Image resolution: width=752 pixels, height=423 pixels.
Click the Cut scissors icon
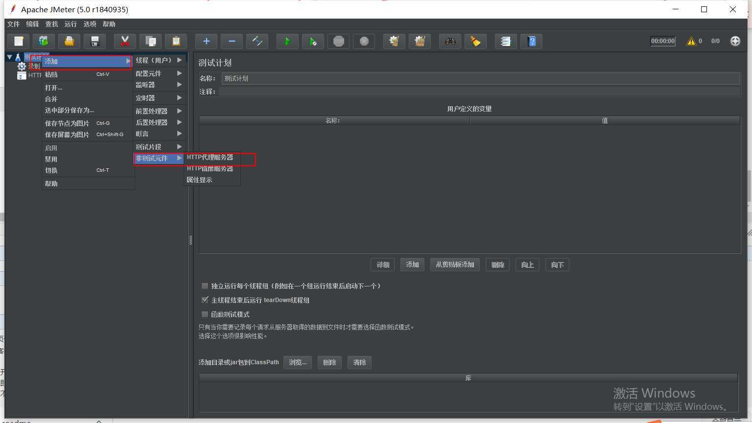point(125,42)
